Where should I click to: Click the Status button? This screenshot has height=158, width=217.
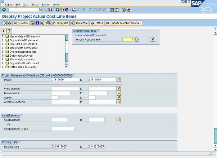[97, 23]
